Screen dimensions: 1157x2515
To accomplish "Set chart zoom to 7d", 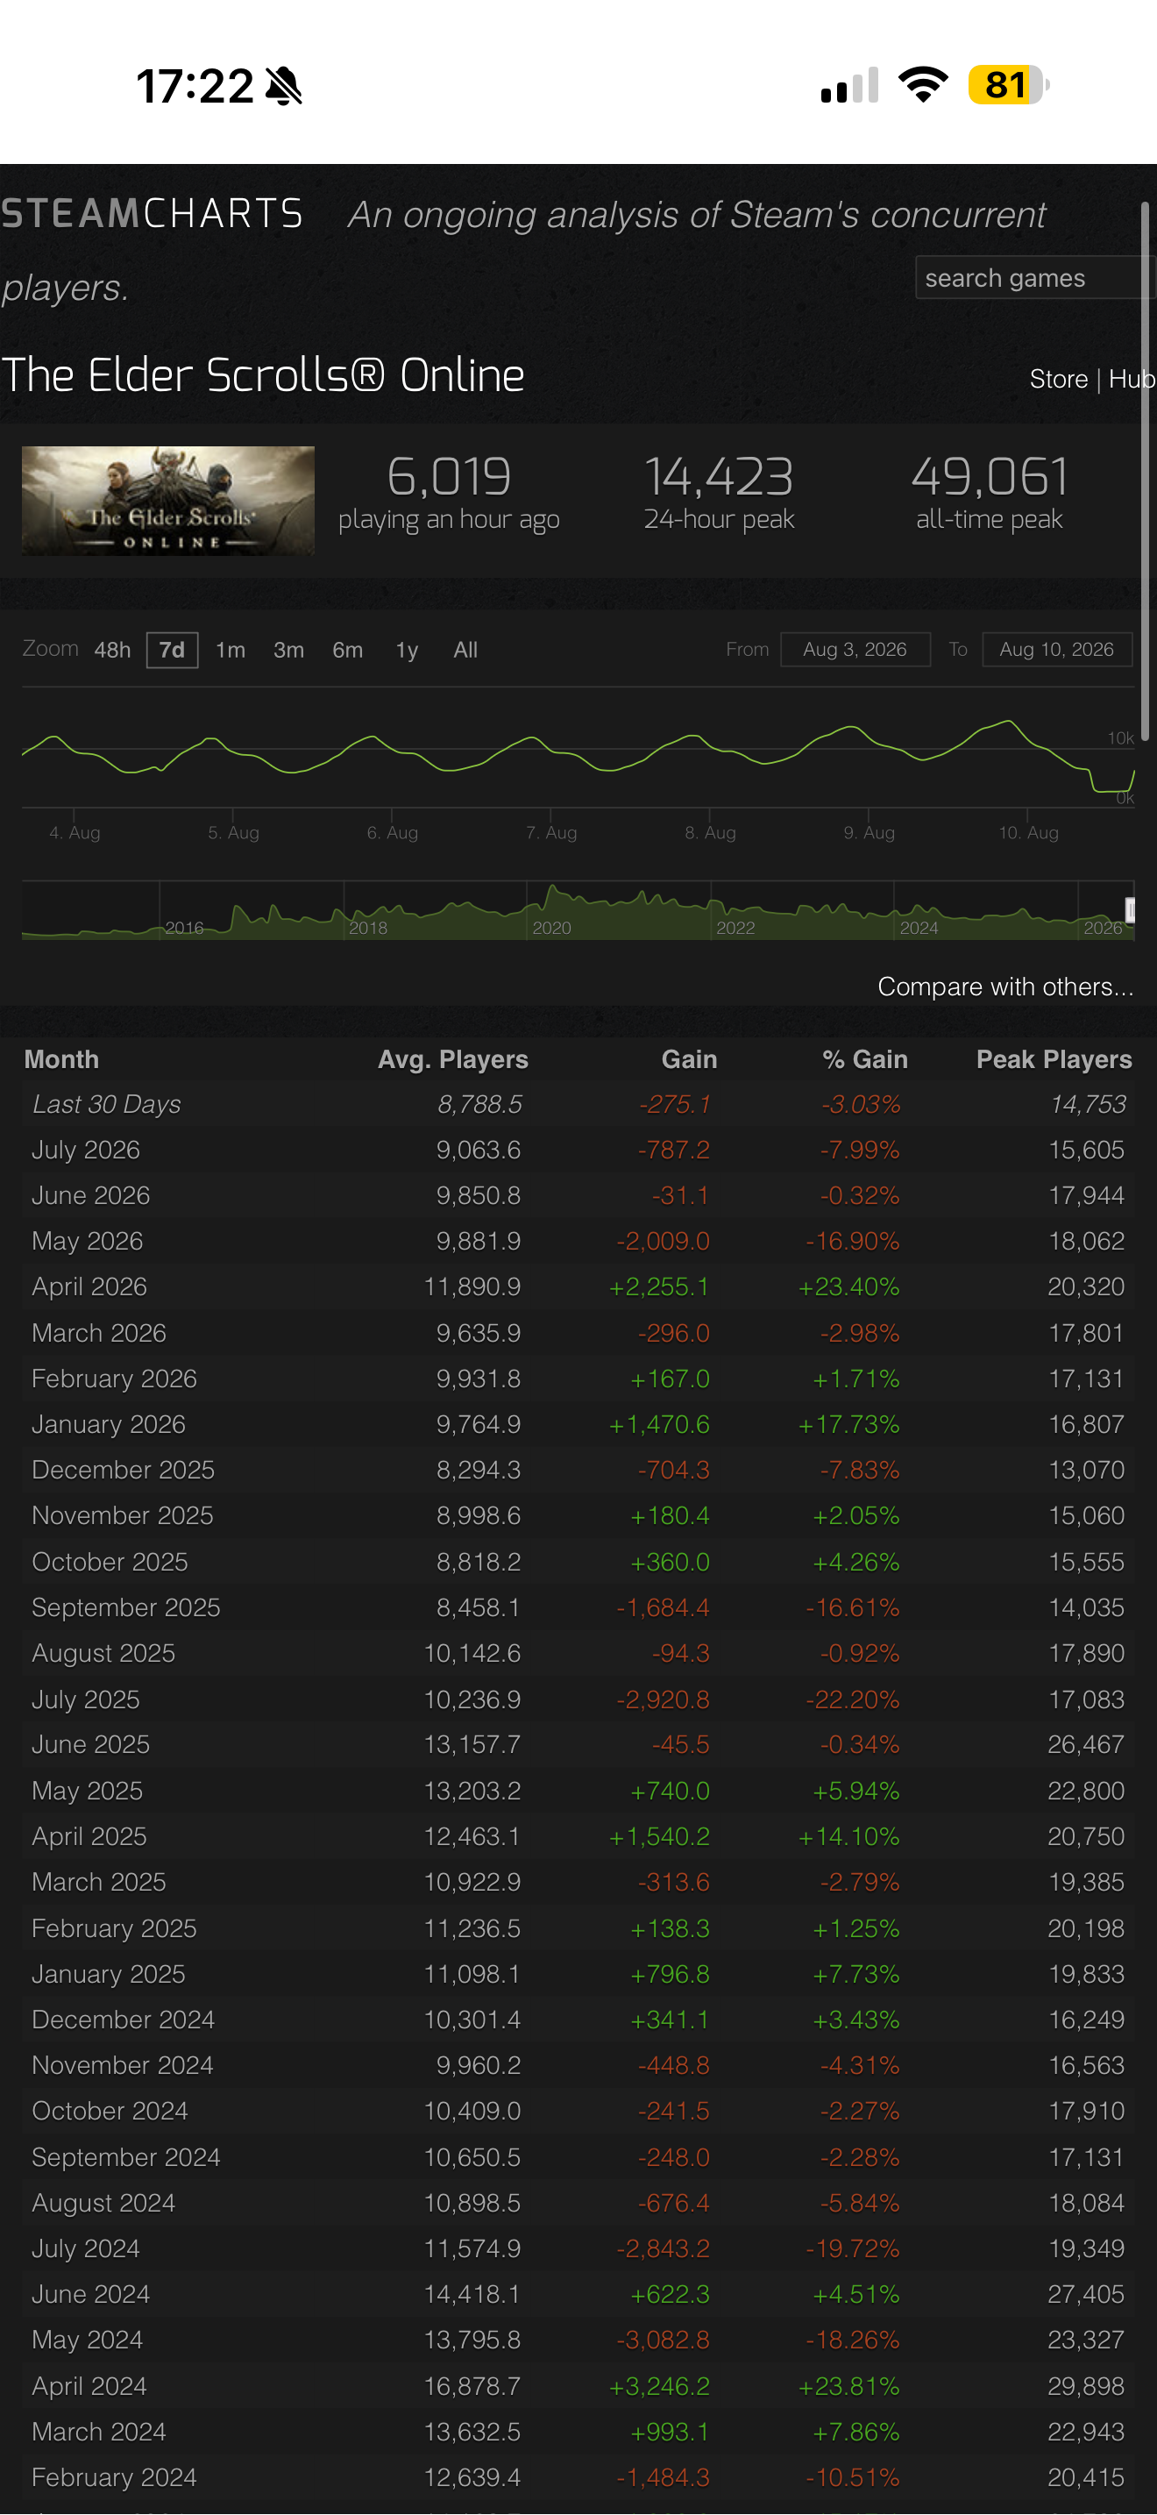I will coord(172,650).
